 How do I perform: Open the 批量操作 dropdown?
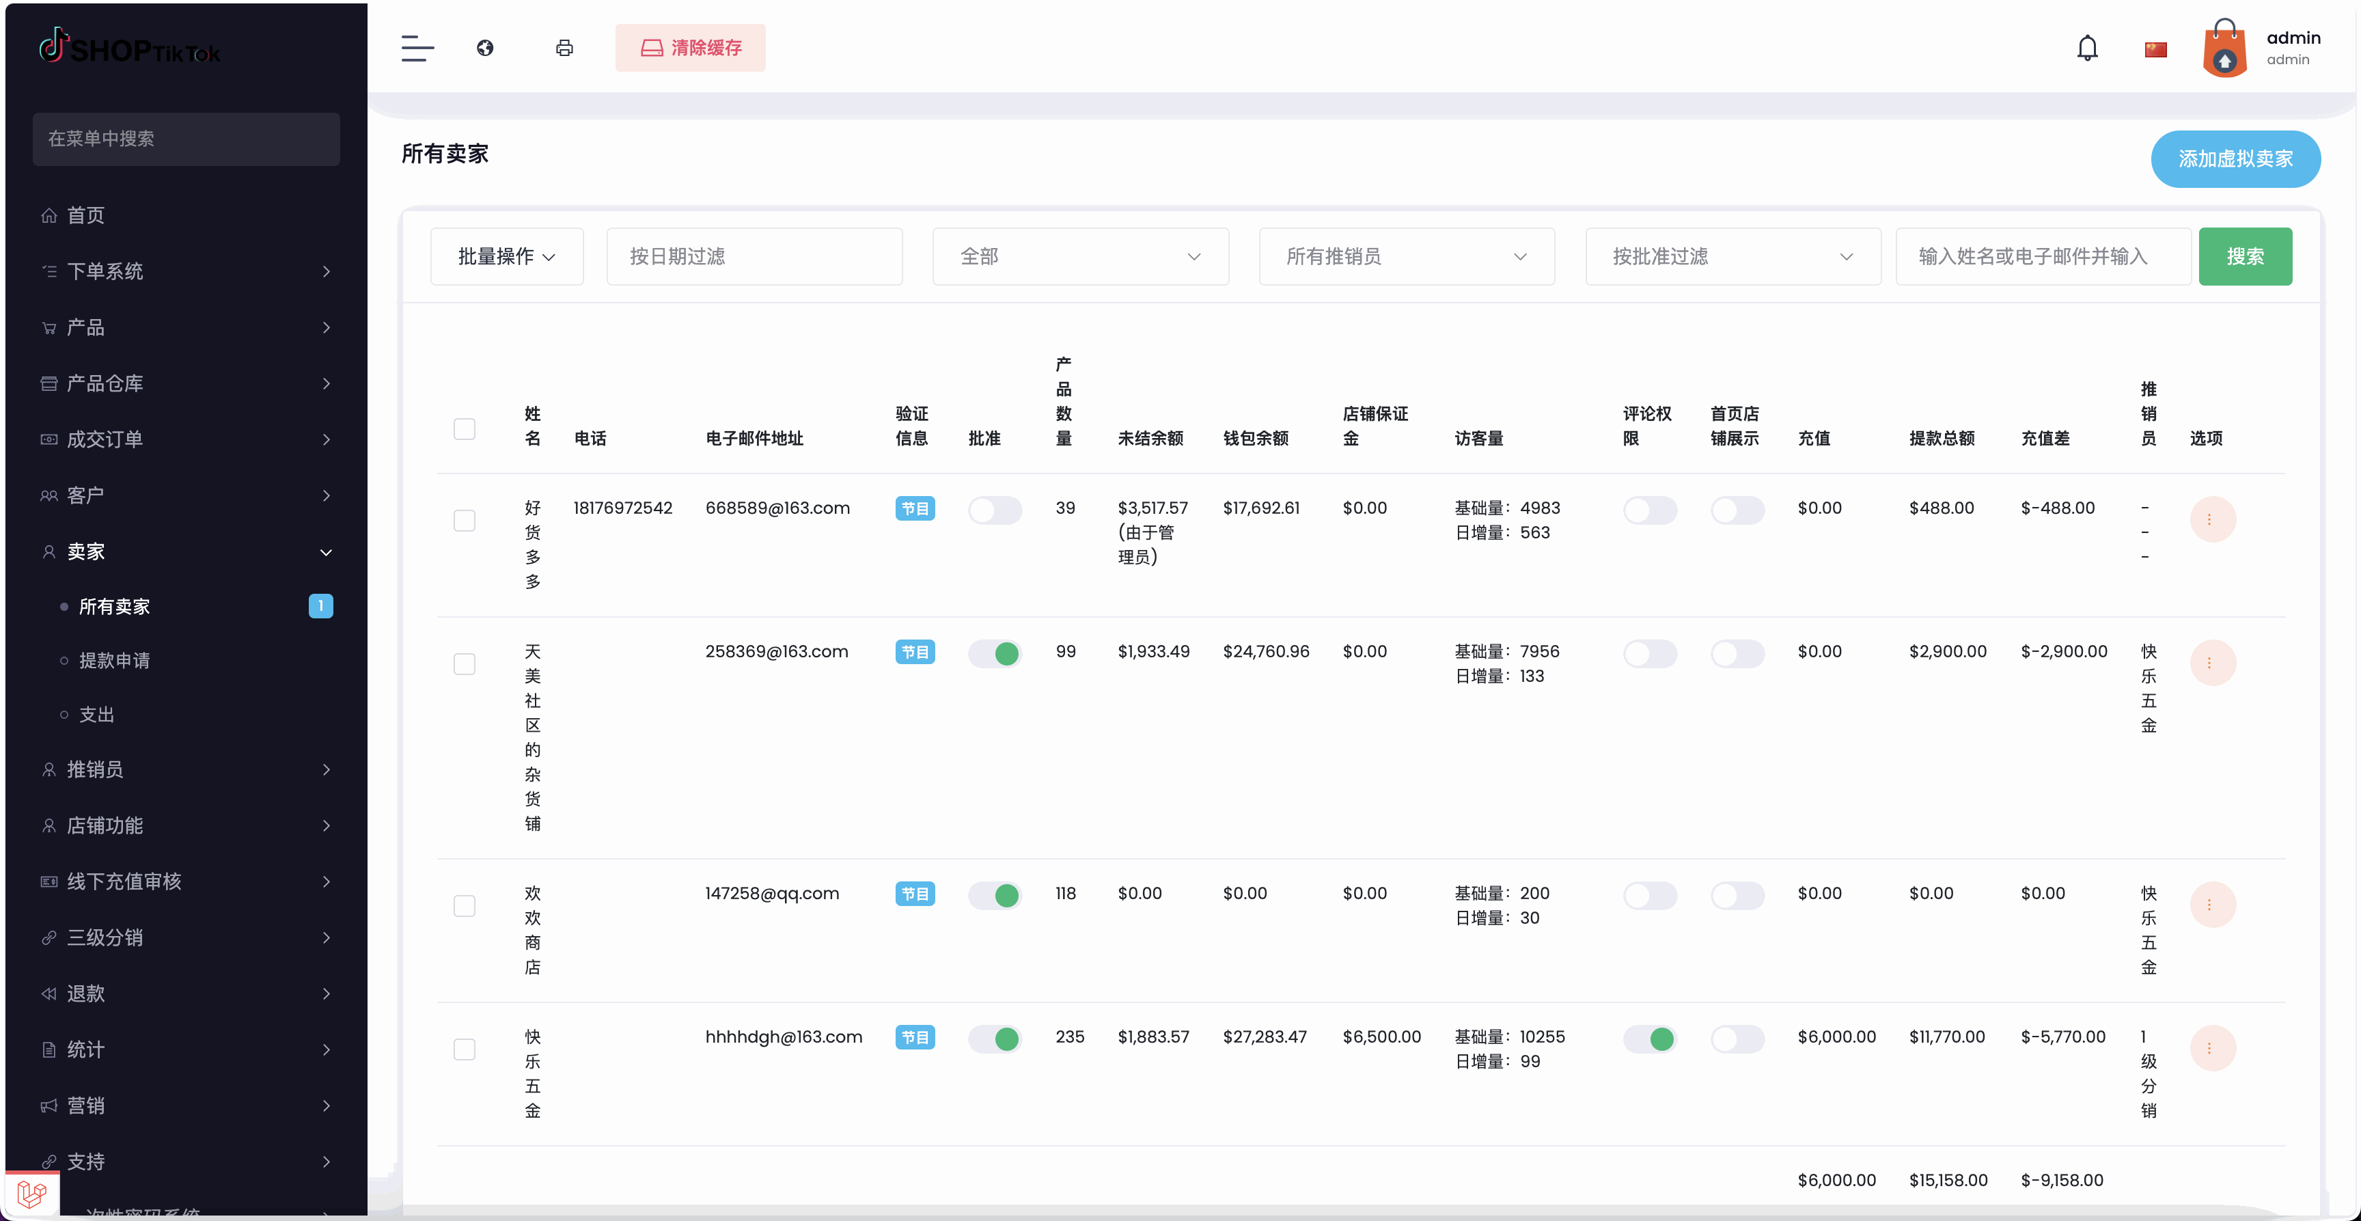pos(507,257)
